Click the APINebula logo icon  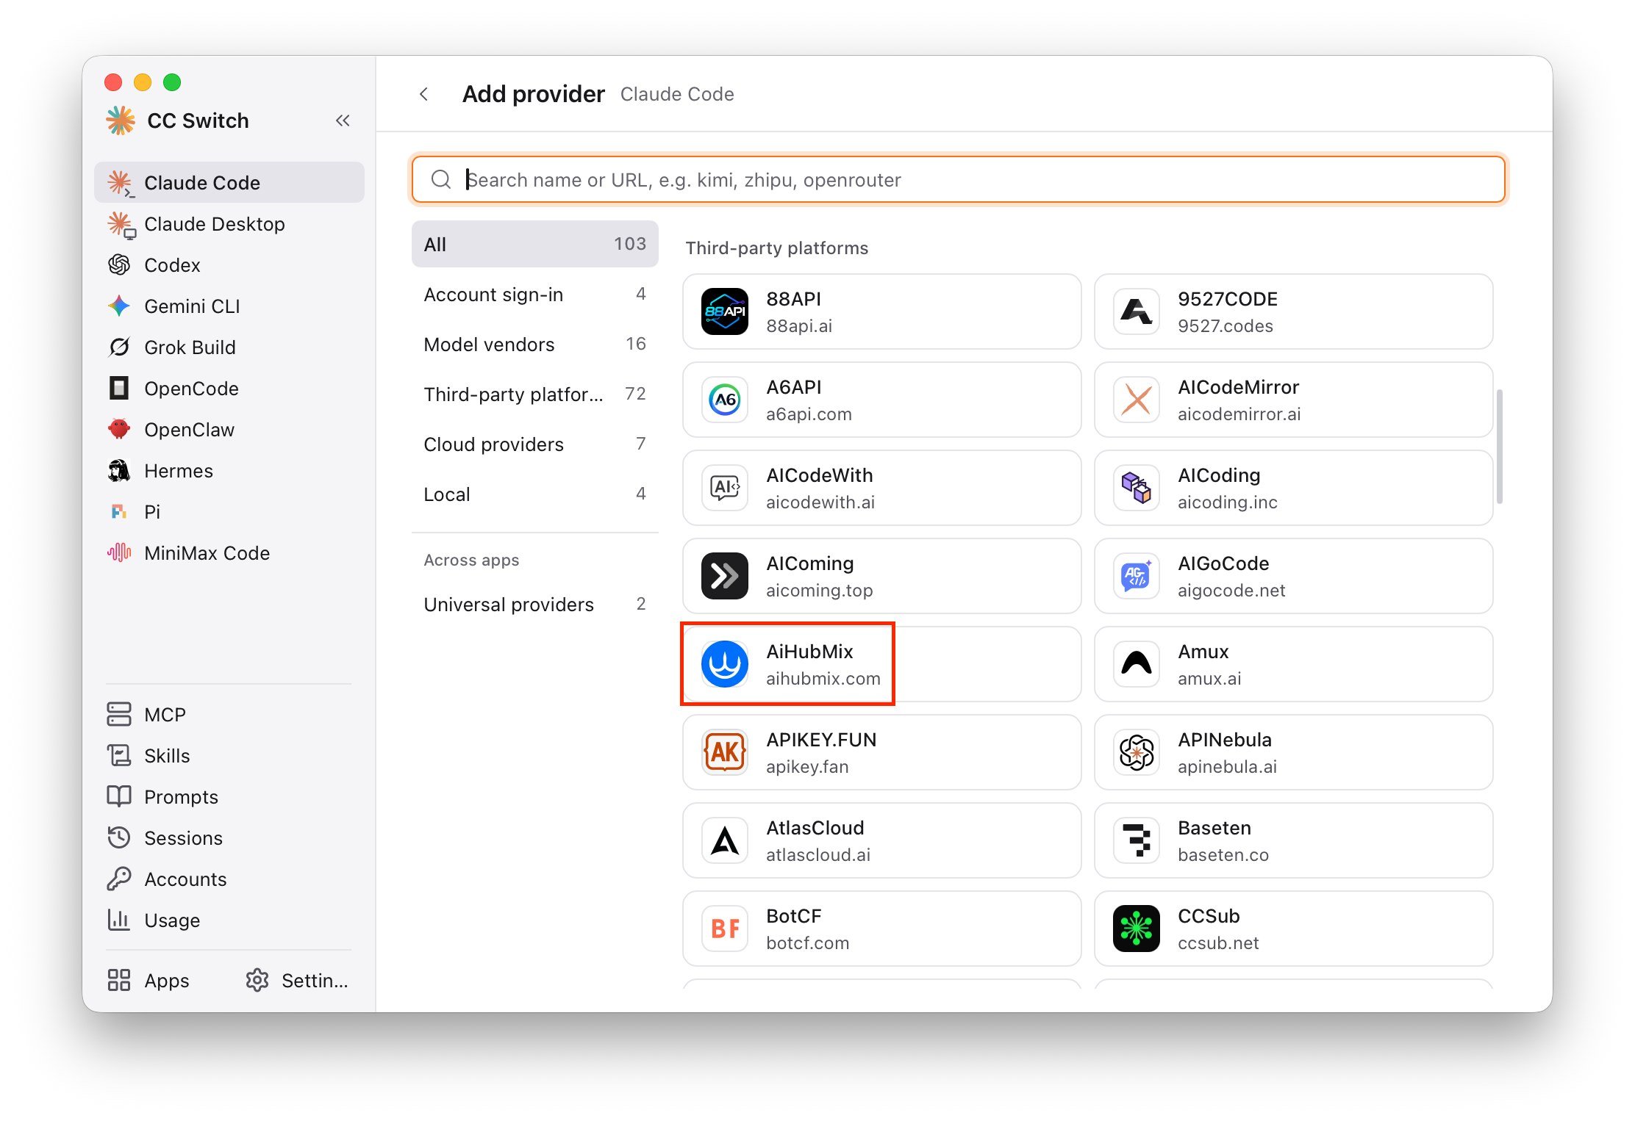[1137, 752]
